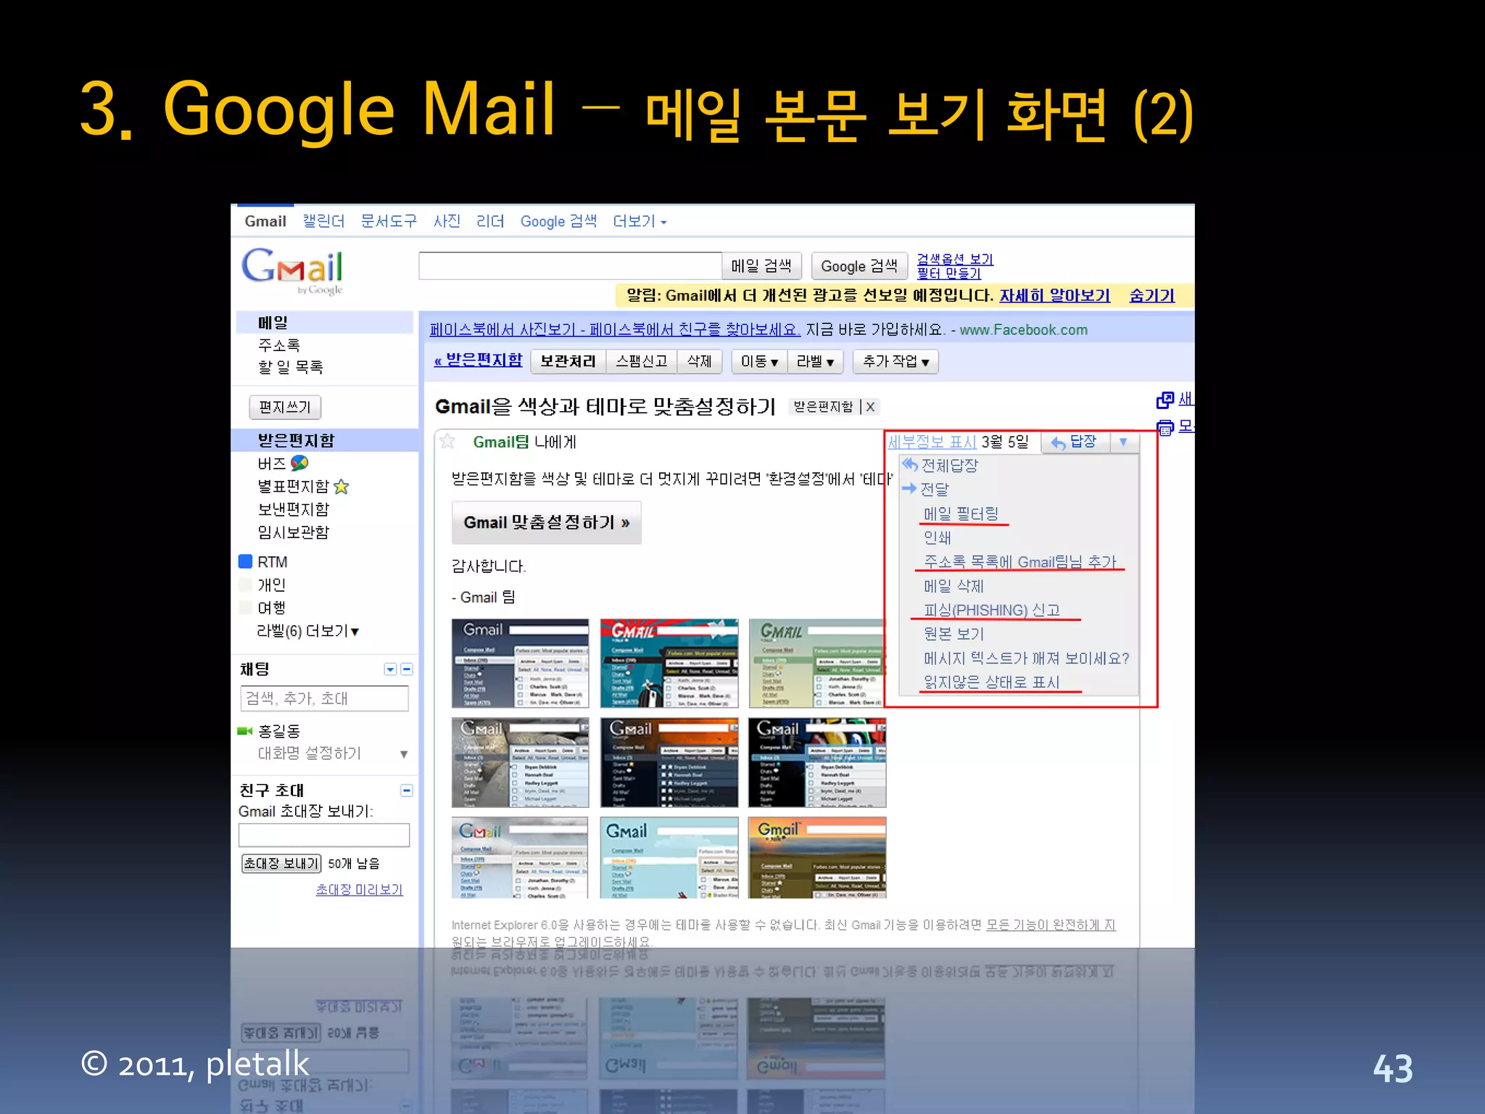Click the 세부정보 표시 link
The height and width of the screenshot is (1114, 1485).
(932, 442)
